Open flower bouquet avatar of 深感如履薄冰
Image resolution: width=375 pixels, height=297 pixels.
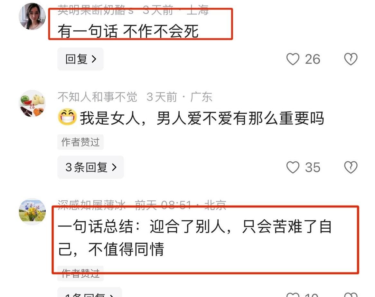pyautogui.click(x=32, y=211)
